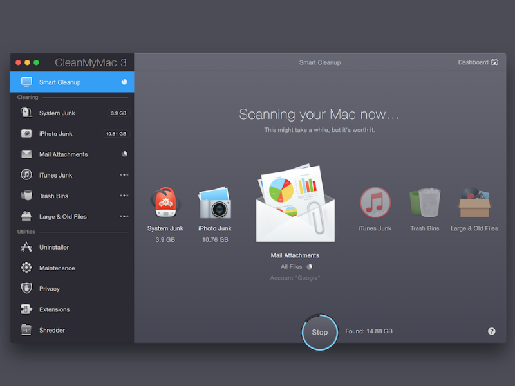
Task: Click the Shredder icon in sidebar
Action: [x=26, y=330]
